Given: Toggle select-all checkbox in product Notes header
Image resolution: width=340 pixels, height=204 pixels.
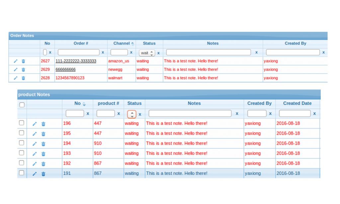Looking at the screenshot, I should pyautogui.click(x=22, y=105).
